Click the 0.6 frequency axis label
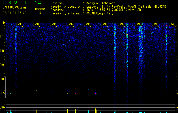Image resolution: width=178 pixels, height=113 pixels. [2, 107]
